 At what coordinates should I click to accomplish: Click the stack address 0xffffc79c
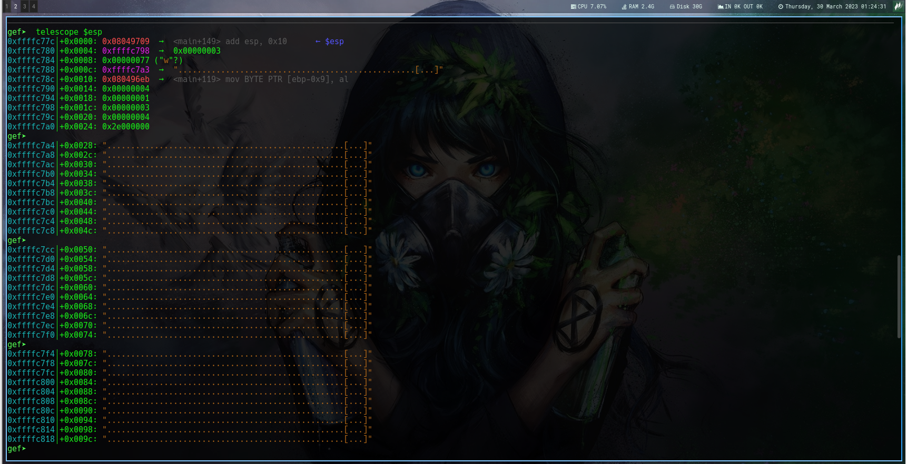pyautogui.click(x=31, y=117)
